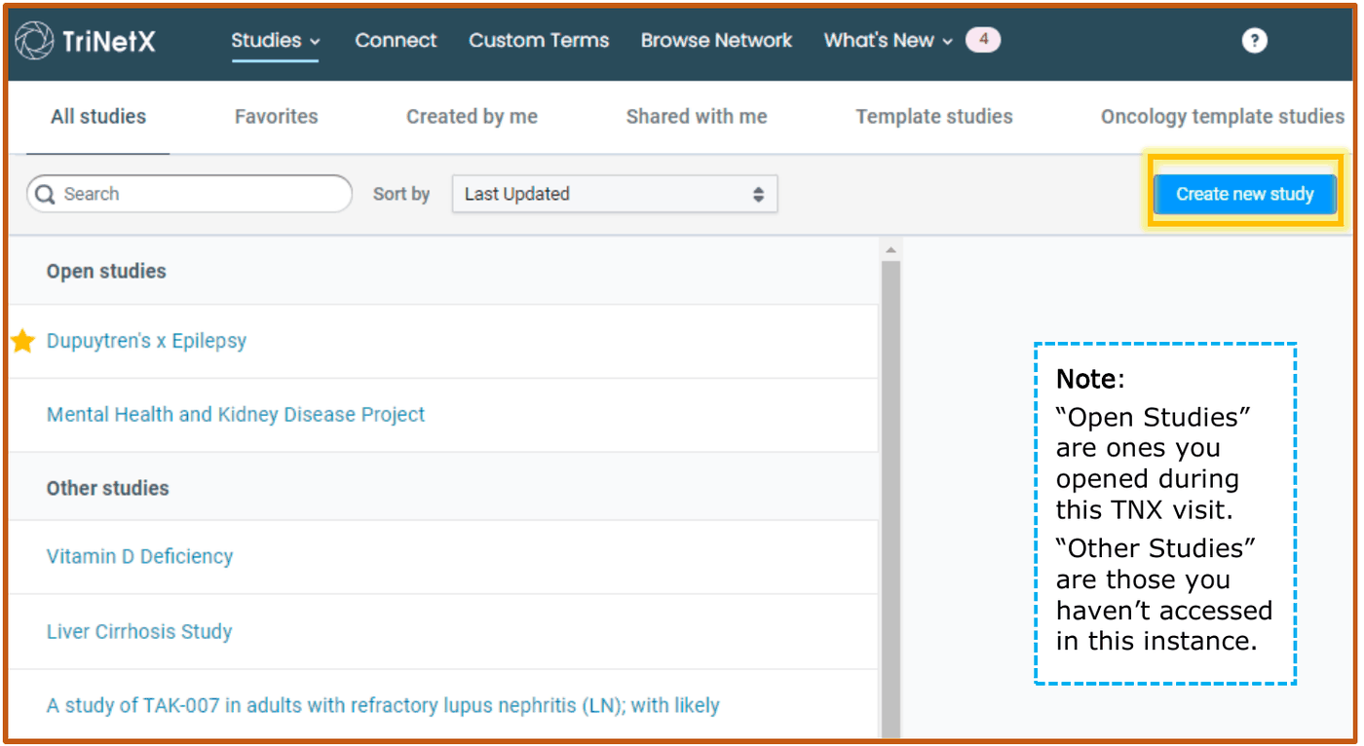Focus the Search studies input field
The width and height of the screenshot is (1364, 746).
pyautogui.click(x=189, y=194)
